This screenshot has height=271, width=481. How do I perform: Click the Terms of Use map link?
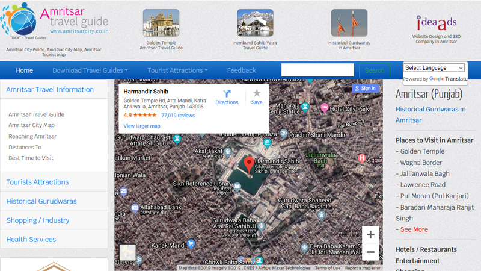tap(328, 268)
